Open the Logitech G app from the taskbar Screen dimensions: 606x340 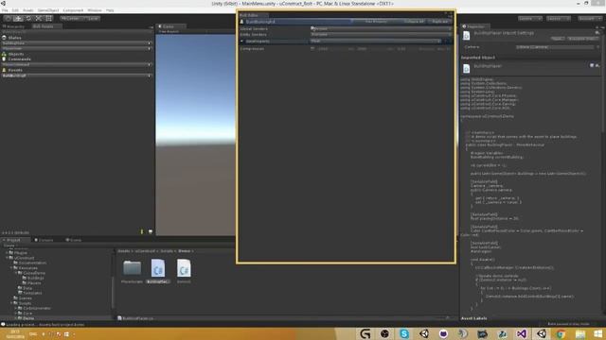[365, 333]
